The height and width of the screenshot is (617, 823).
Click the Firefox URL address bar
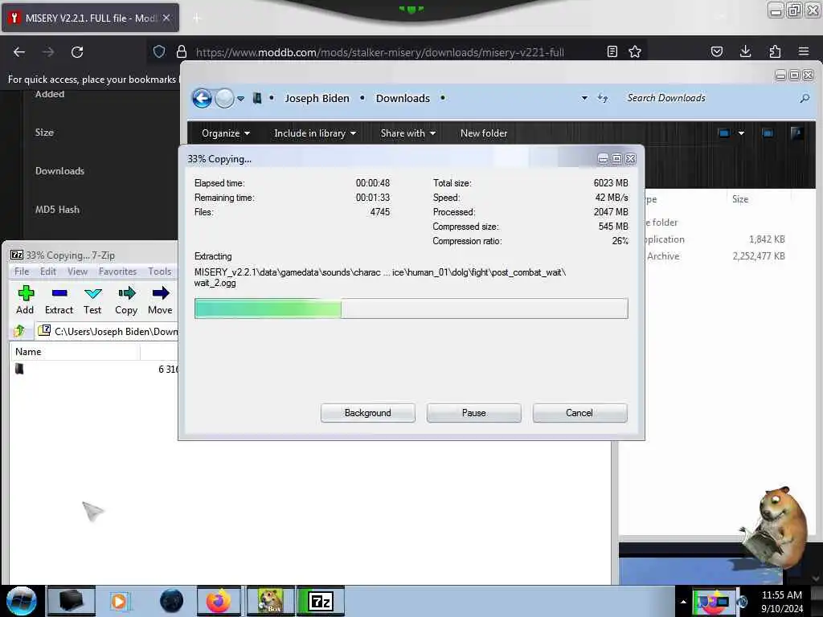click(x=379, y=52)
